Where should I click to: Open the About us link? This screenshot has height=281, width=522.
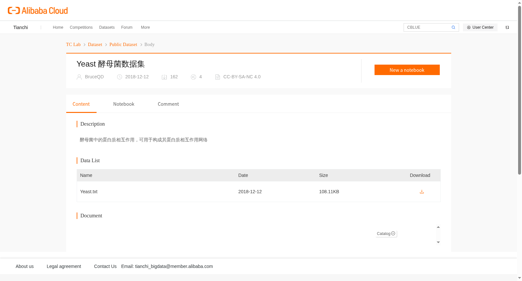tap(25, 266)
